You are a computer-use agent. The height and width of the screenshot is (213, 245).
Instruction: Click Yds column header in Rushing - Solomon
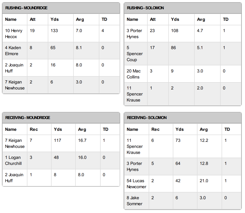(x=175, y=19)
